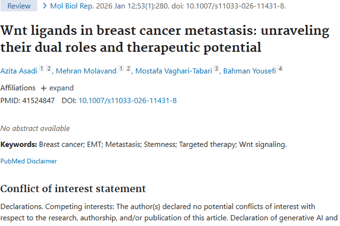Click affiliation superscript 1 after Mehran Molavand

tap(121, 69)
